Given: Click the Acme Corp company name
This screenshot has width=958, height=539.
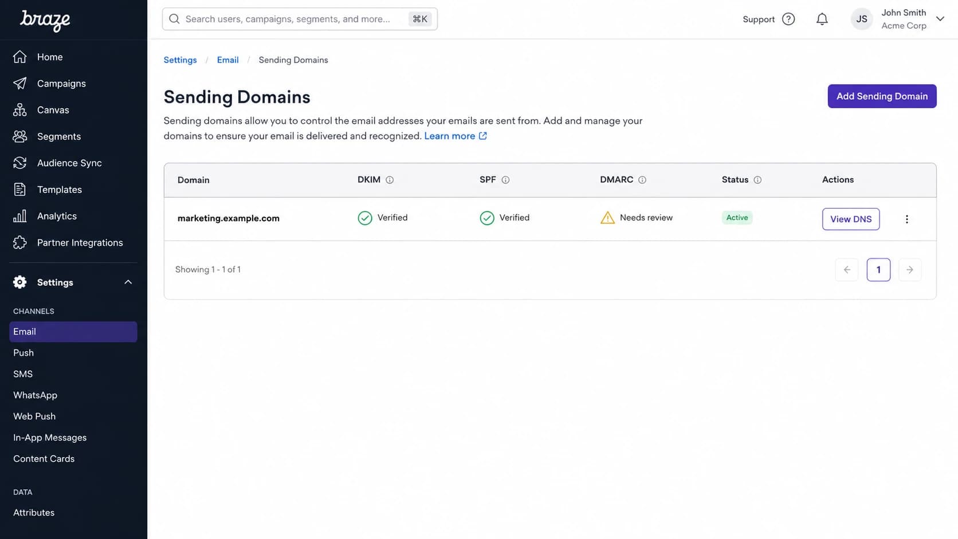Looking at the screenshot, I should click(904, 26).
